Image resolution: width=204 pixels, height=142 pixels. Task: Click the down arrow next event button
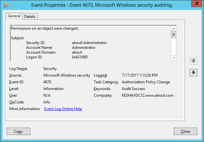(193, 72)
